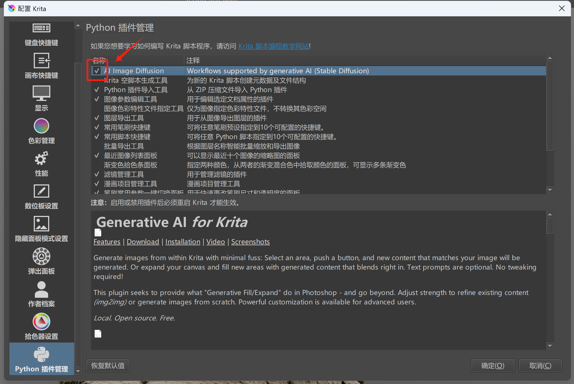The width and height of the screenshot is (574, 384).
Task: Toggle the 图层导出工具 checkbox
Action: [97, 118]
